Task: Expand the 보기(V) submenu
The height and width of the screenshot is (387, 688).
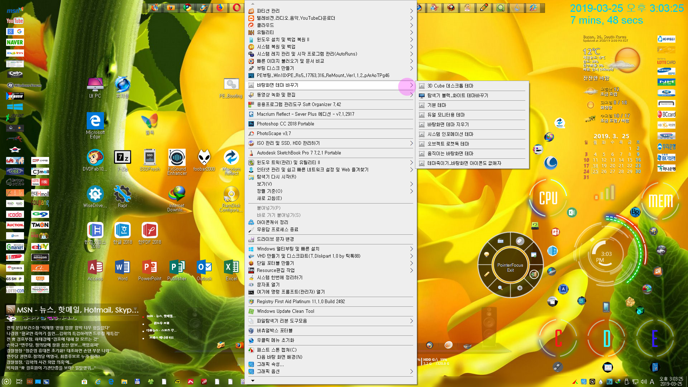Action: coord(330,184)
